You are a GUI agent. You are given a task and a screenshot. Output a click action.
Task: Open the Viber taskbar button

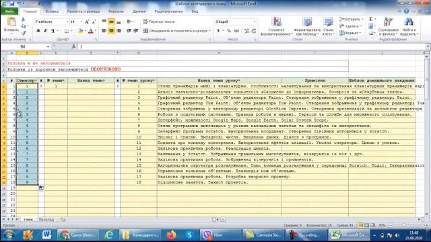[220, 235]
